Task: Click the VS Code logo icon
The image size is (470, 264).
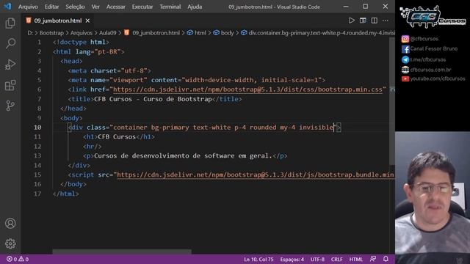Action: [x=7, y=7]
